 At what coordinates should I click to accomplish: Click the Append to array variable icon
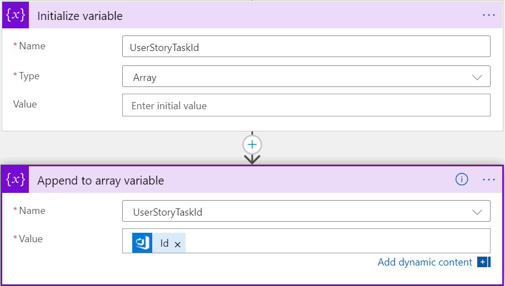(16, 180)
